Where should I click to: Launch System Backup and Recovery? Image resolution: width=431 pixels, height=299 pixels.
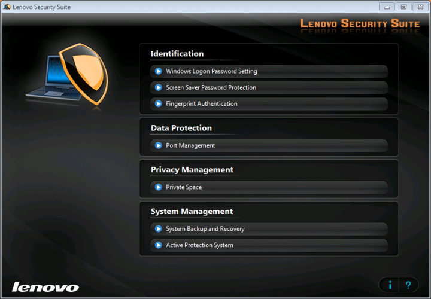(x=269, y=229)
